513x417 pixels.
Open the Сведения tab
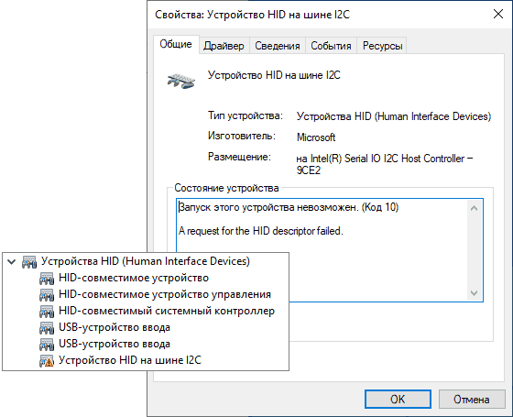tap(277, 46)
